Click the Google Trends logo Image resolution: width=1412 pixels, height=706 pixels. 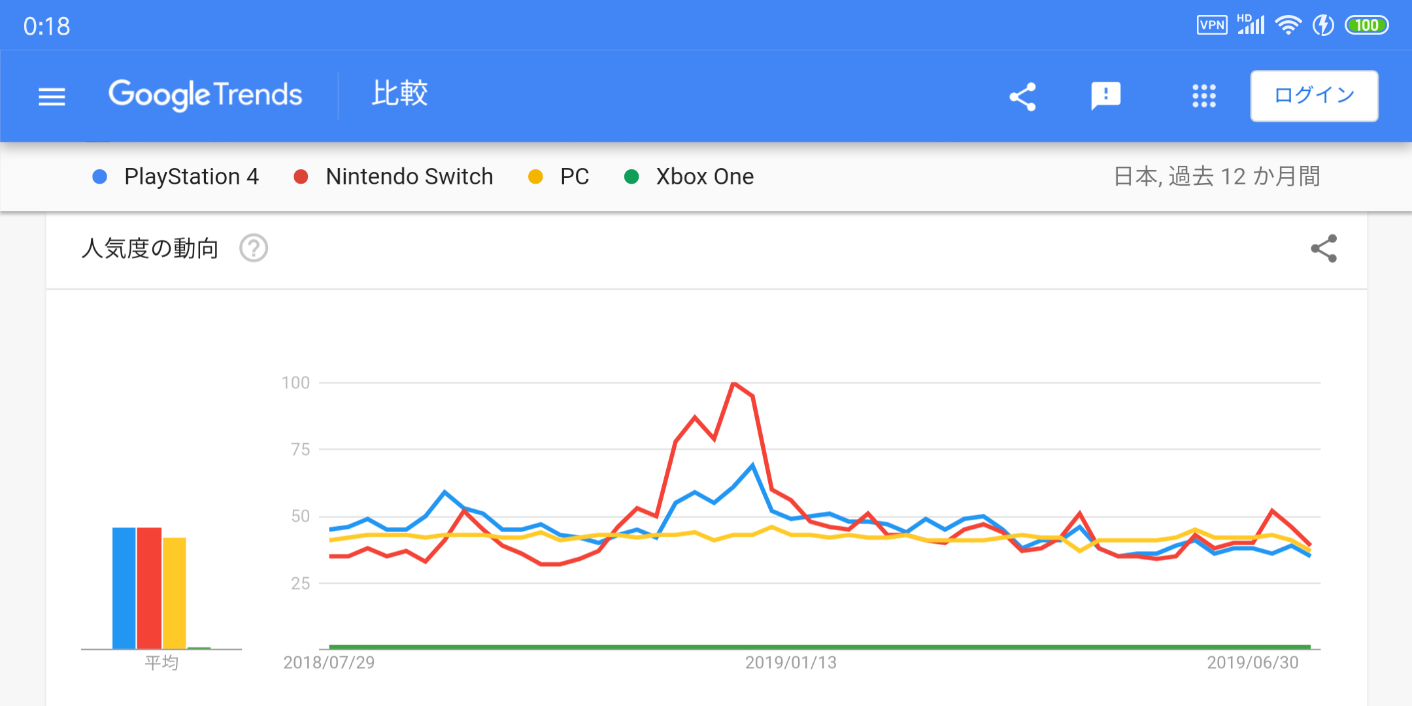tap(205, 95)
